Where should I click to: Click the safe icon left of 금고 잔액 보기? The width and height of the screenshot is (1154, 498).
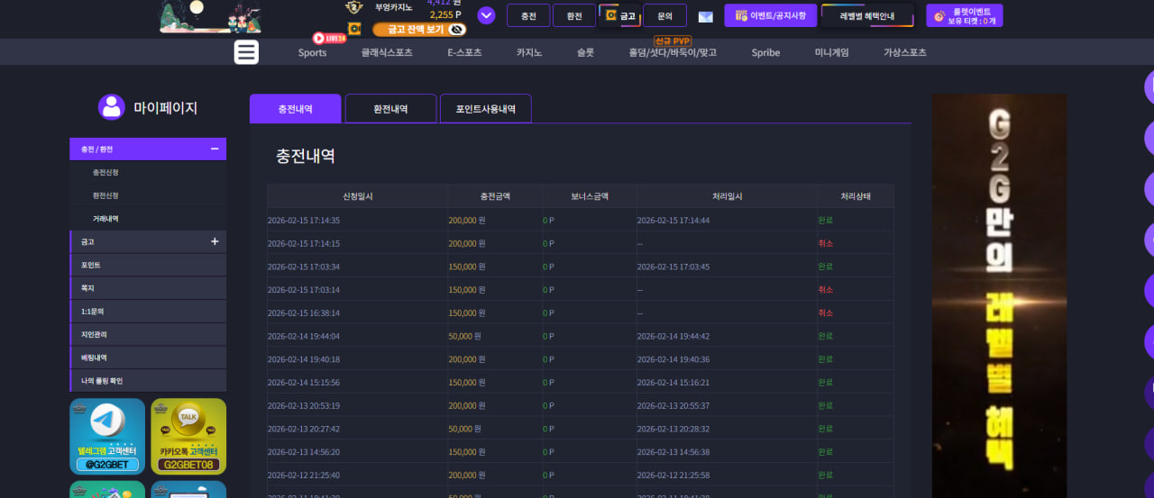click(354, 29)
